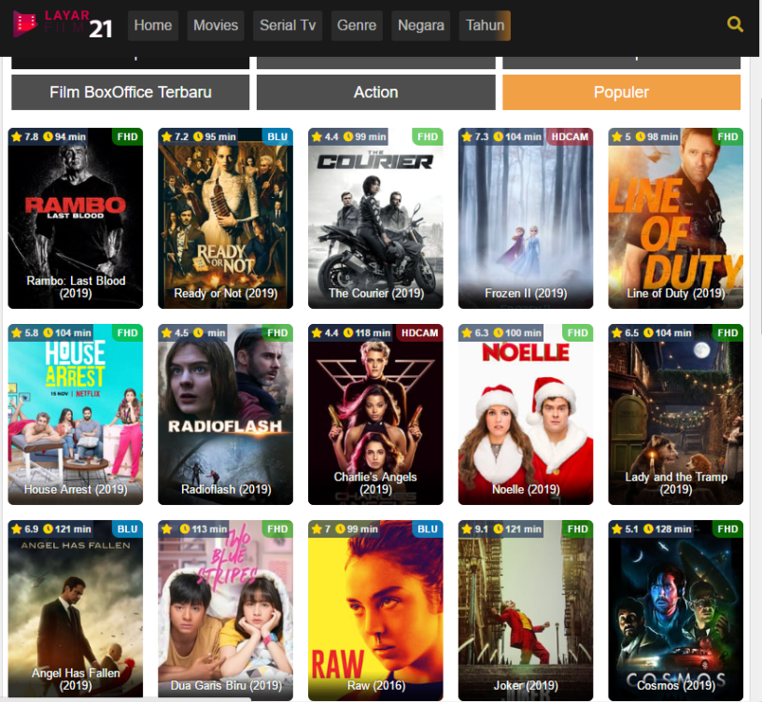The height and width of the screenshot is (702, 762).
Task: Open the Noelle (2019) poster thumbnail
Action: [x=525, y=411]
